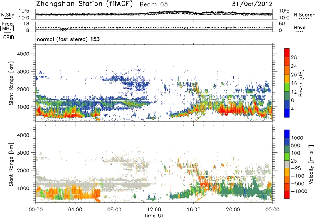Click the "2000" slant range tick in velocity panel
Image resolution: width=315 pixels, height=218 pixels.
pos(23,170)
